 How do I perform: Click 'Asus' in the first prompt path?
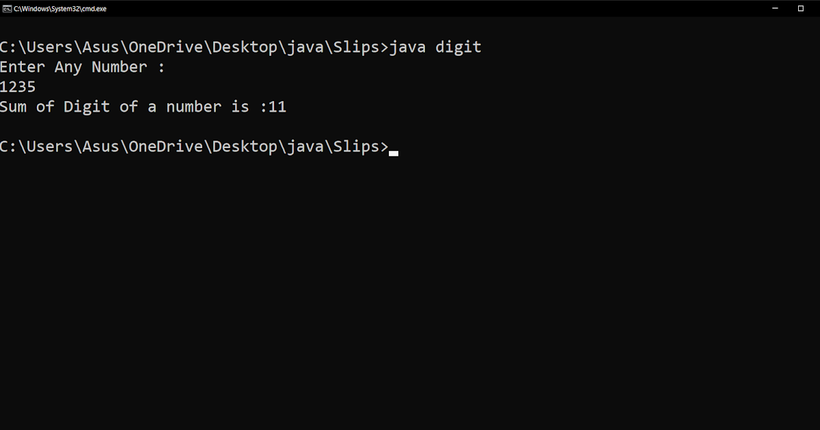(x=101, y=47)
